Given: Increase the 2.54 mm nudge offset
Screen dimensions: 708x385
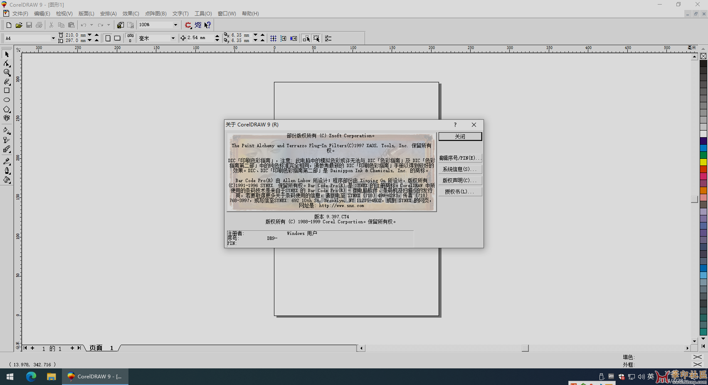Looking at the screenshot, I should point(217,36).
